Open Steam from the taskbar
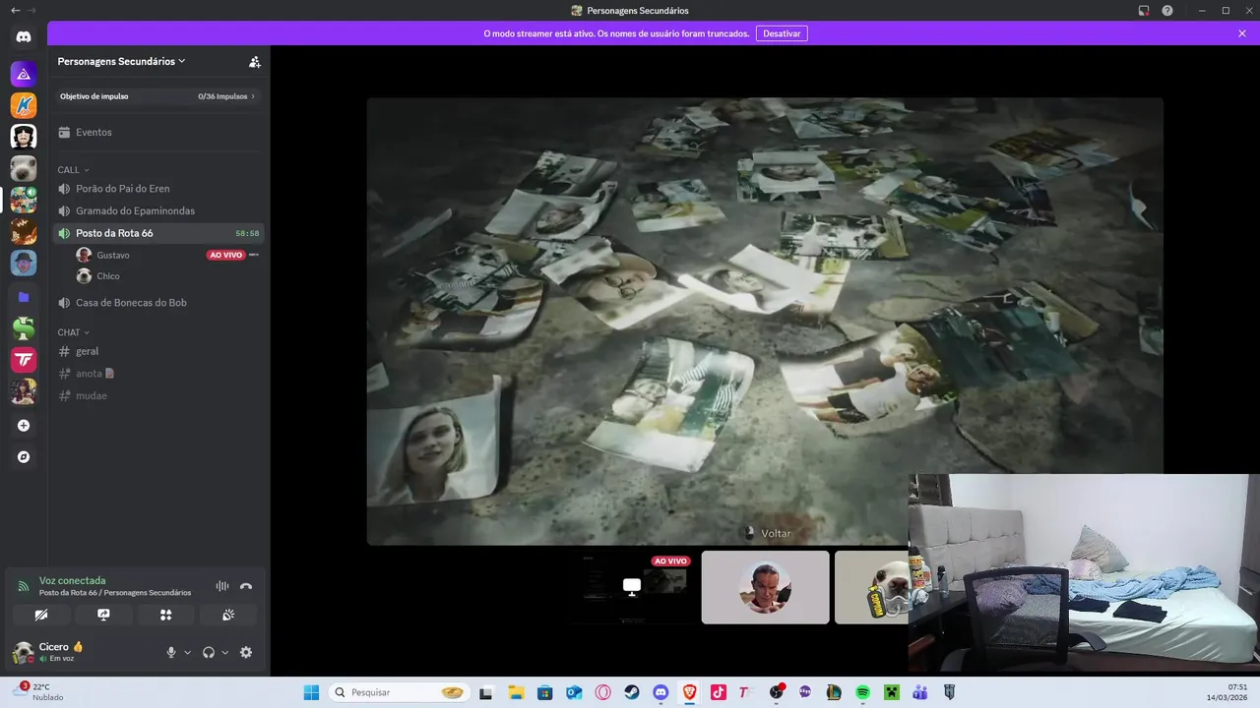 [x=632, y=692]
